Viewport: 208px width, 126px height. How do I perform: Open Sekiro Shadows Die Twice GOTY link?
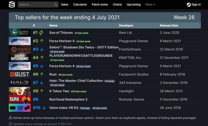coord(84,47)
